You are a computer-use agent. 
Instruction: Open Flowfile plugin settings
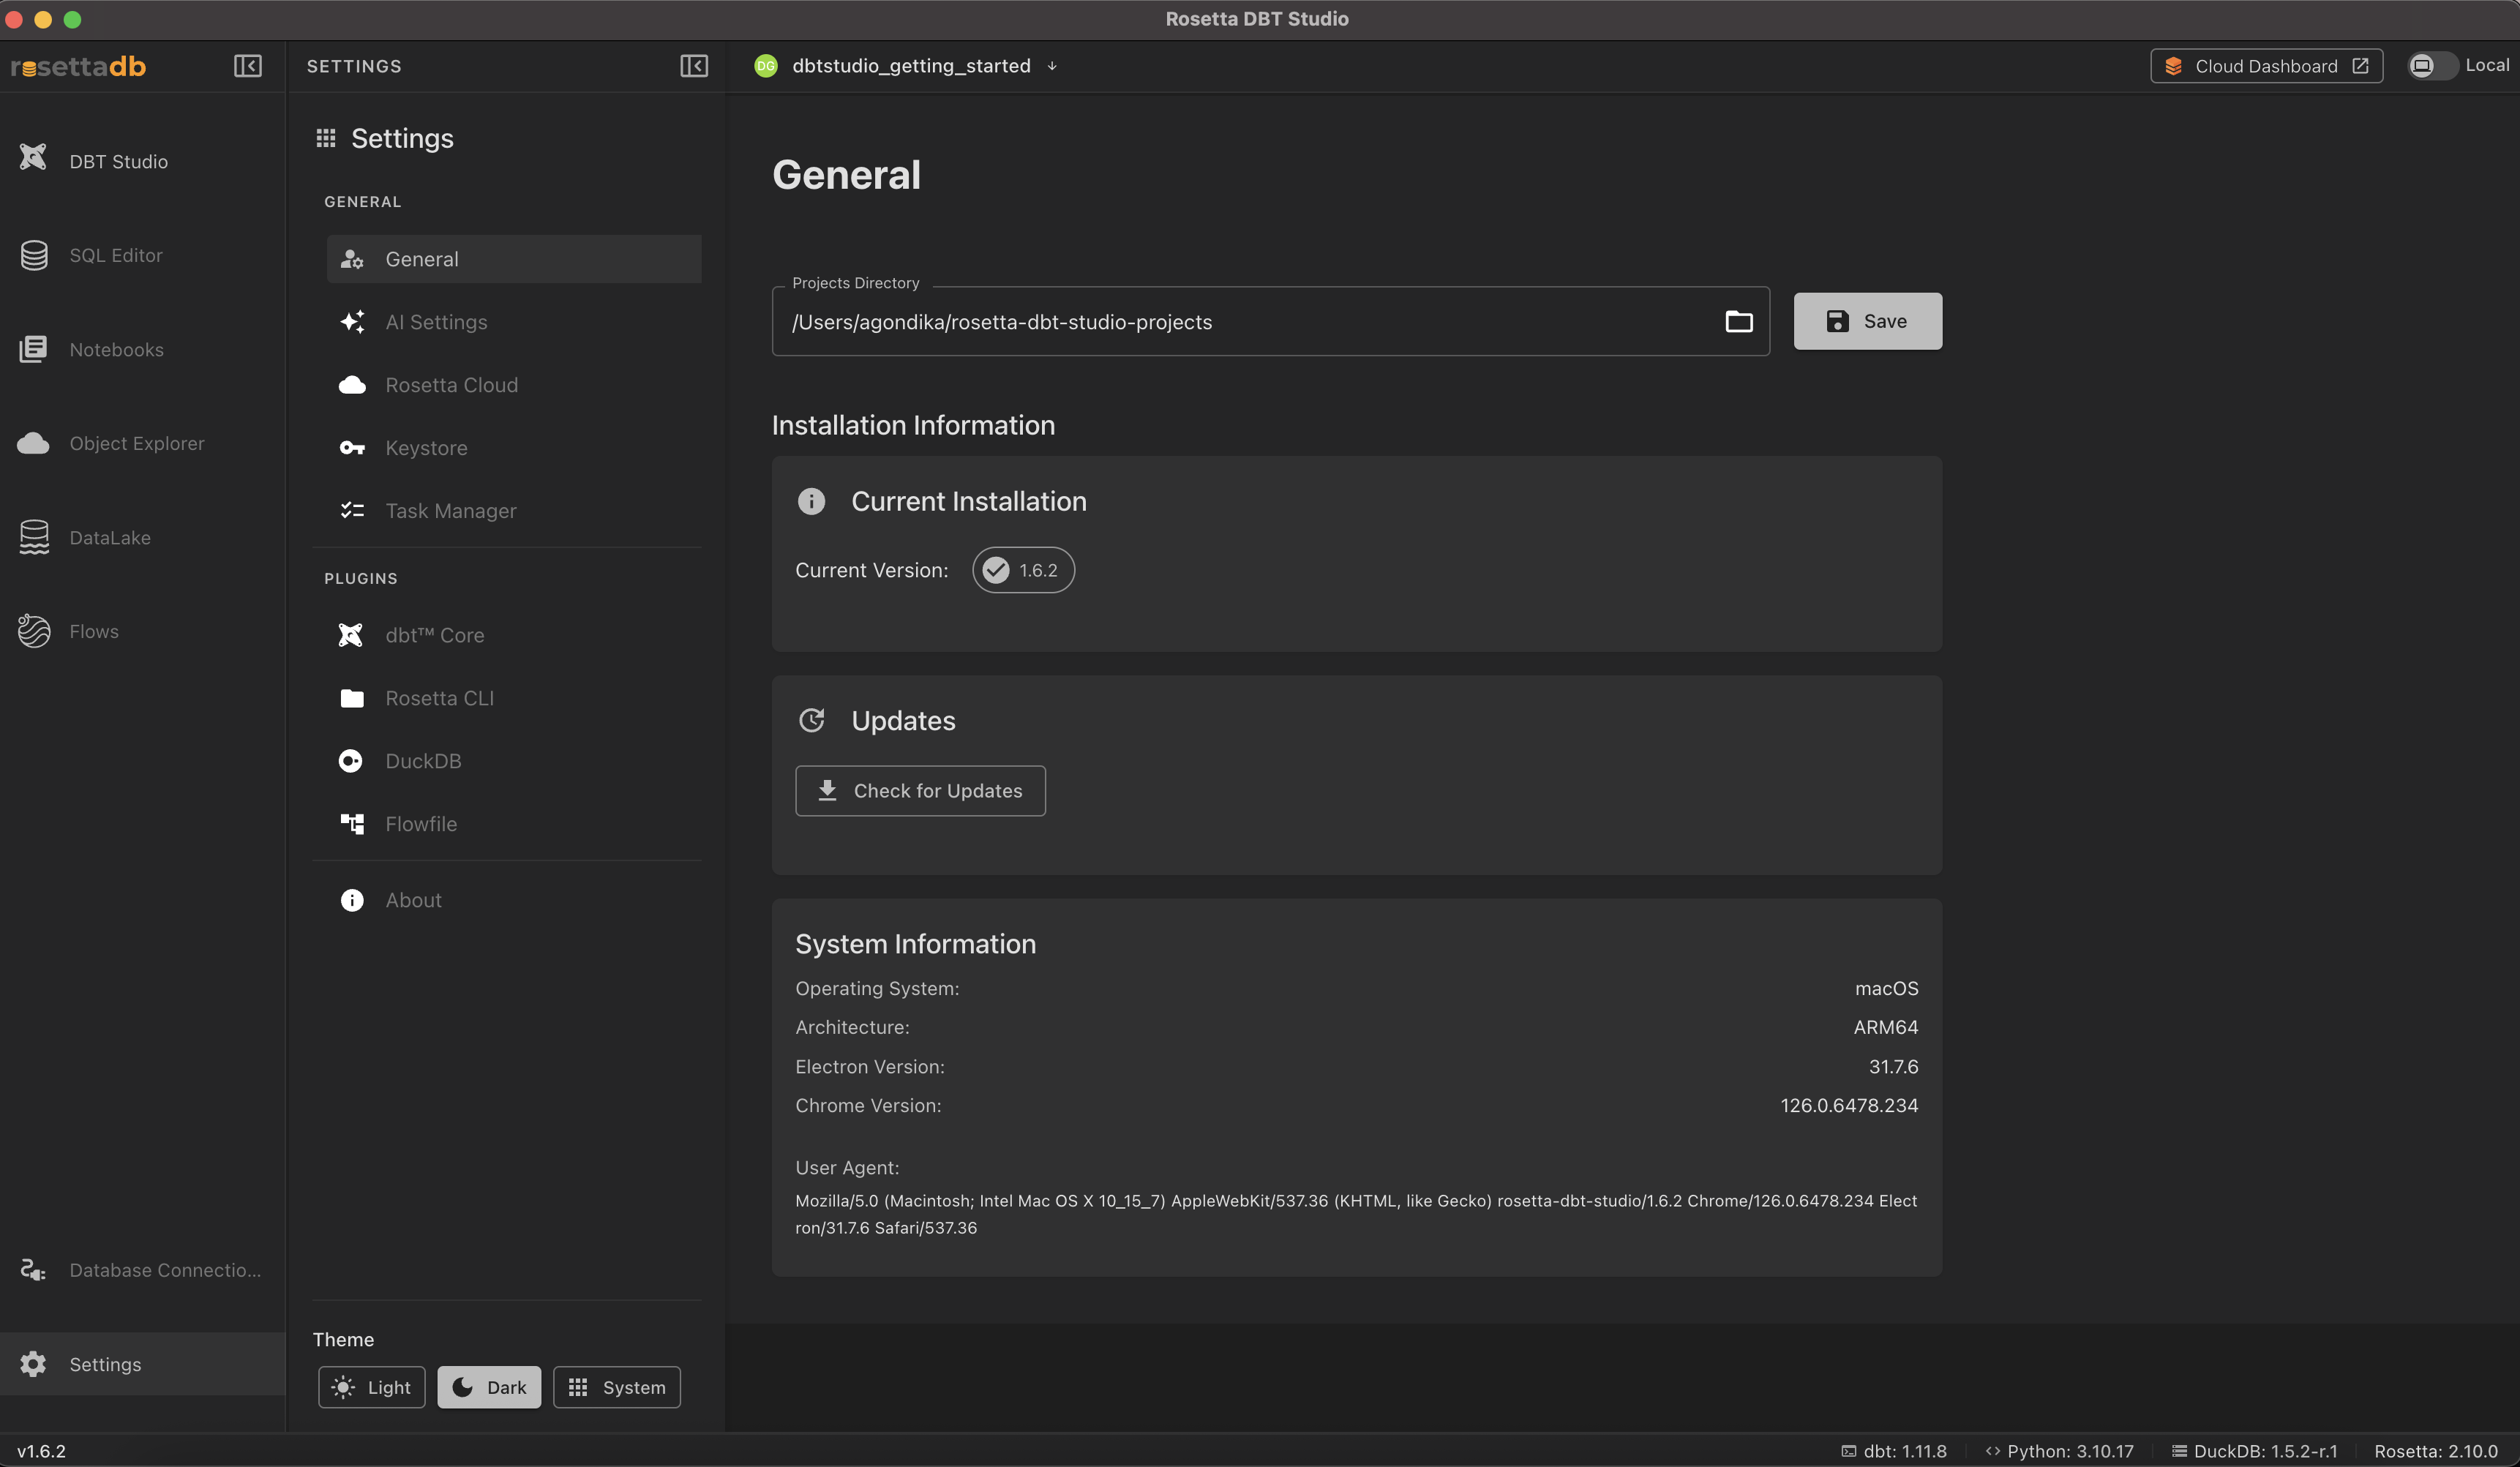[514, 824]
